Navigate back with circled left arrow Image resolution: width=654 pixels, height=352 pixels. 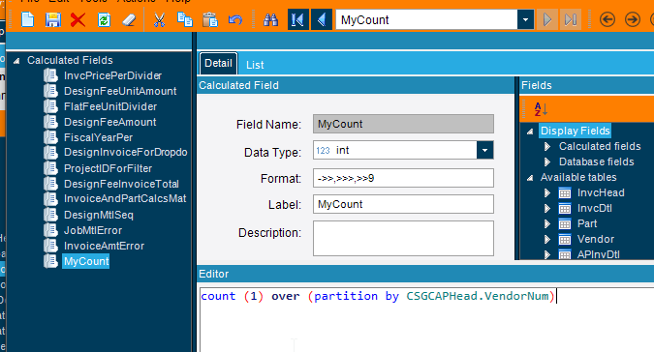pos(607,19)
